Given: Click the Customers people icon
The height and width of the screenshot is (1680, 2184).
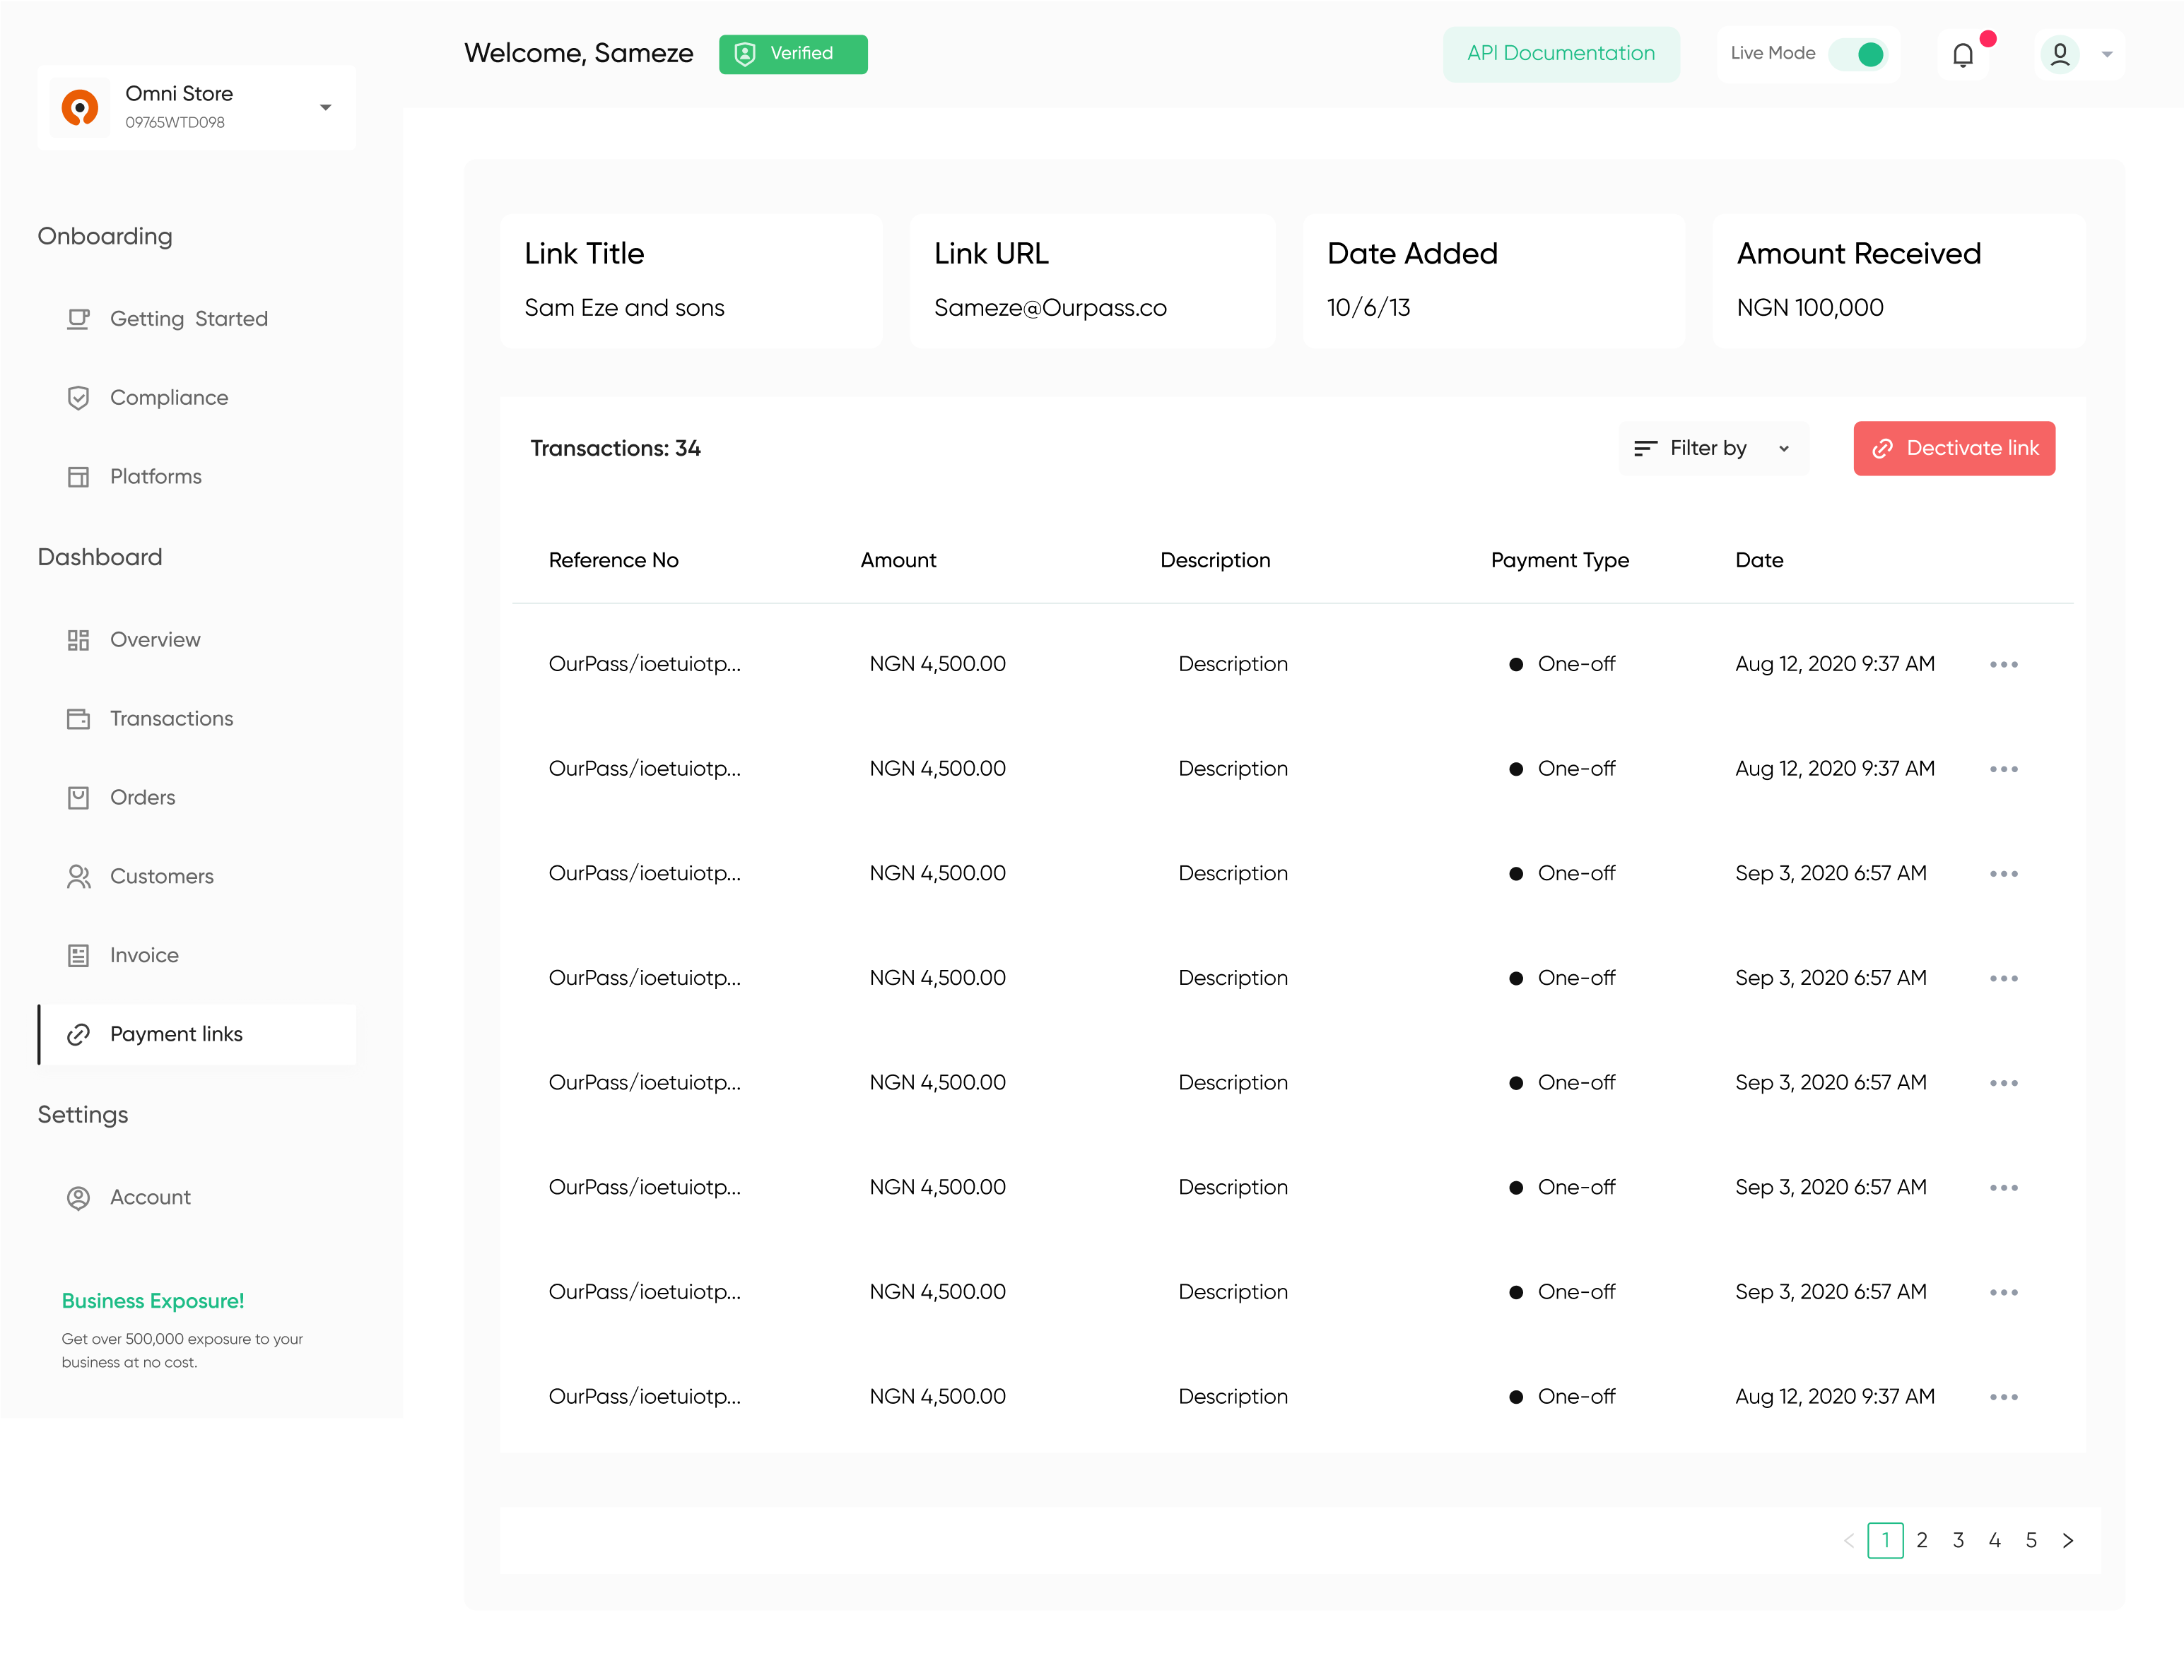Looking at the screenshot, I should click(x=78, y=877).
